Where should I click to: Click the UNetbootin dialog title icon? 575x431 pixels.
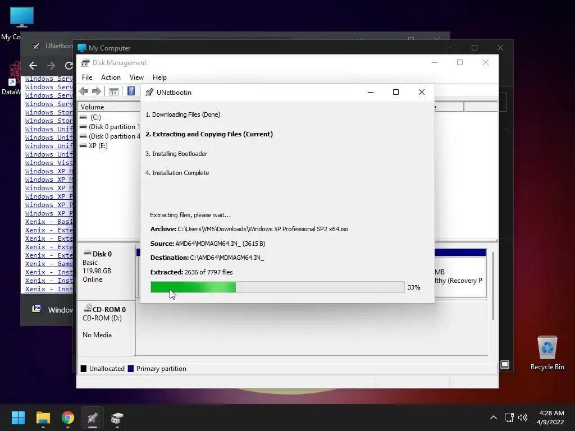click(x=149, y=93)
